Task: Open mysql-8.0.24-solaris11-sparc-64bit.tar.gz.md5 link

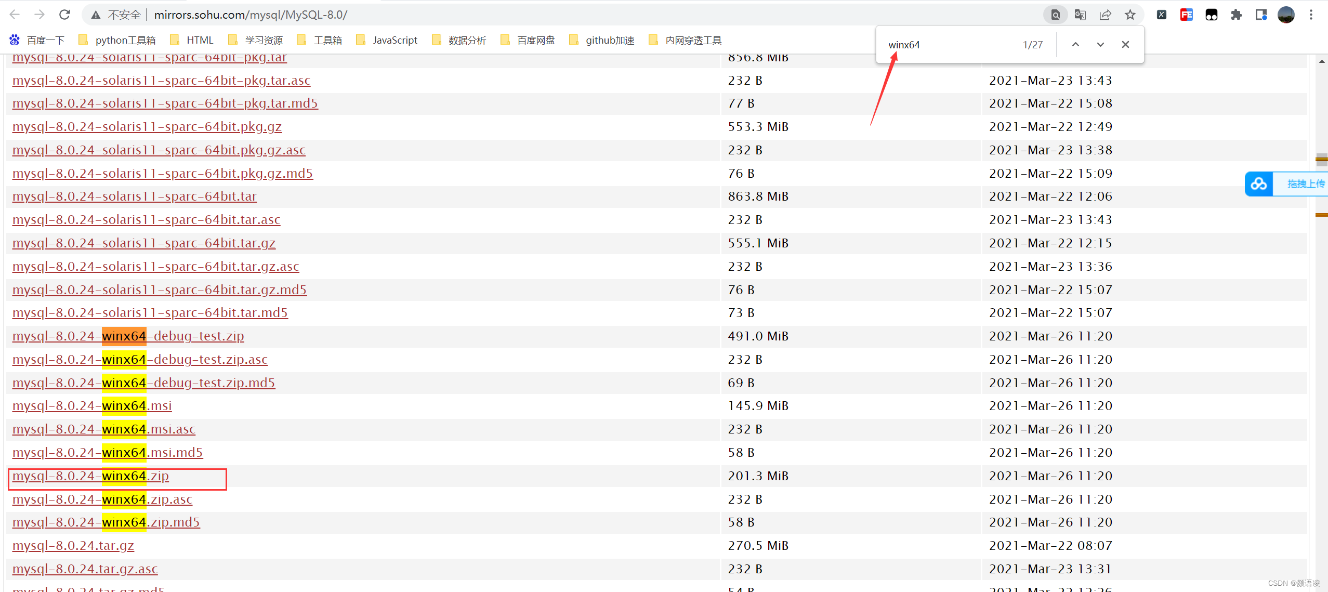Action: click(x=160, y=290)
